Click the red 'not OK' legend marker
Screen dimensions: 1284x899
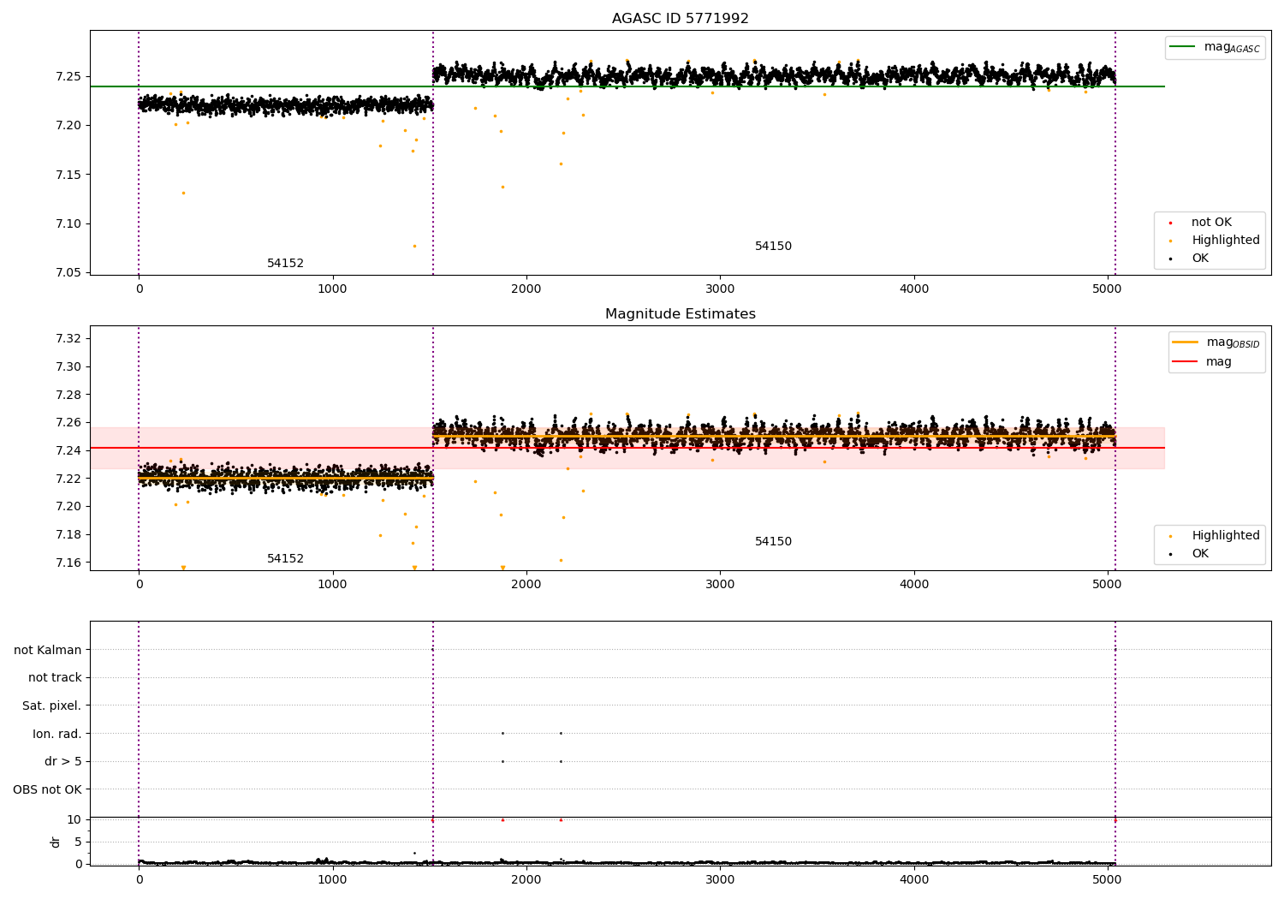(x=1170, y=223)
